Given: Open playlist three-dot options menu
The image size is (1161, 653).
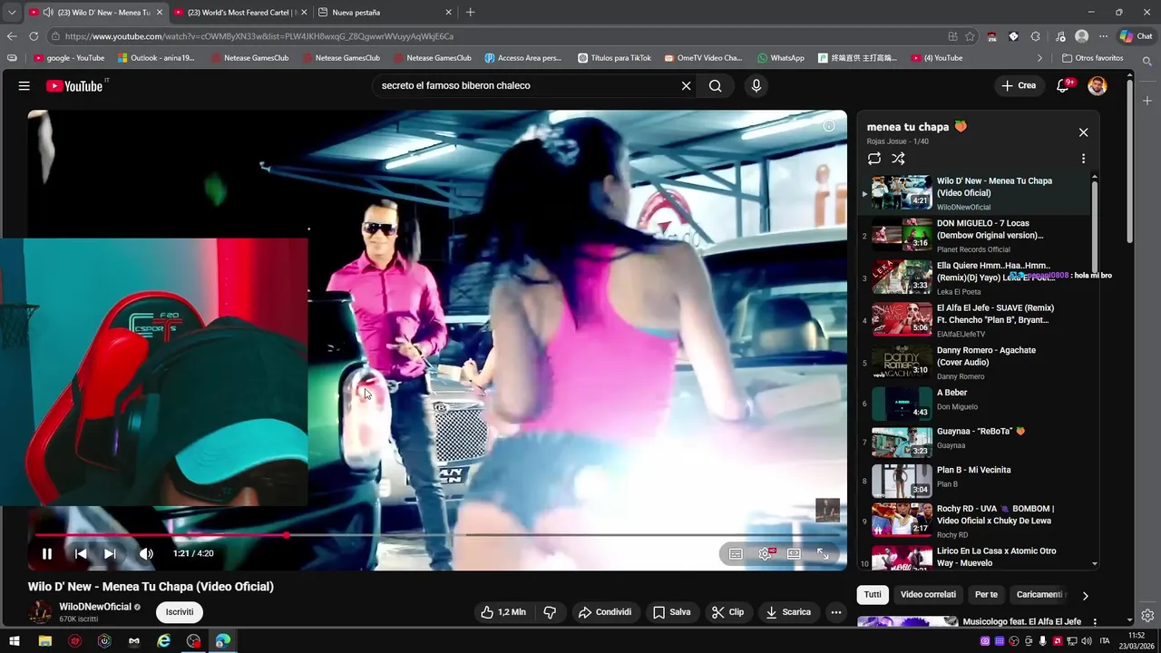Looking at the screenshot, I should point(1083,159).
